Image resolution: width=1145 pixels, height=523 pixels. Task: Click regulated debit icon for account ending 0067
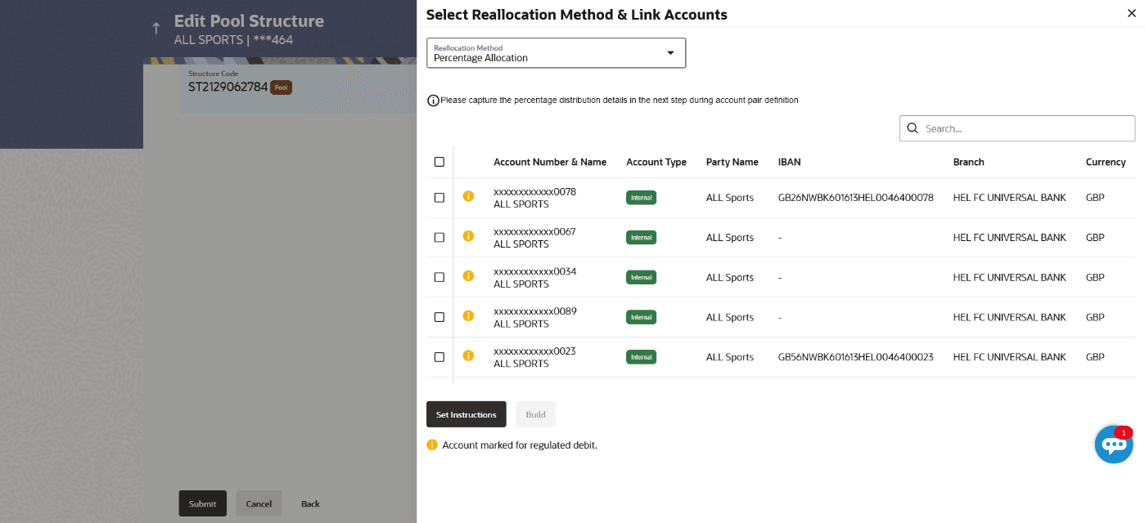[x=468, y=236]
